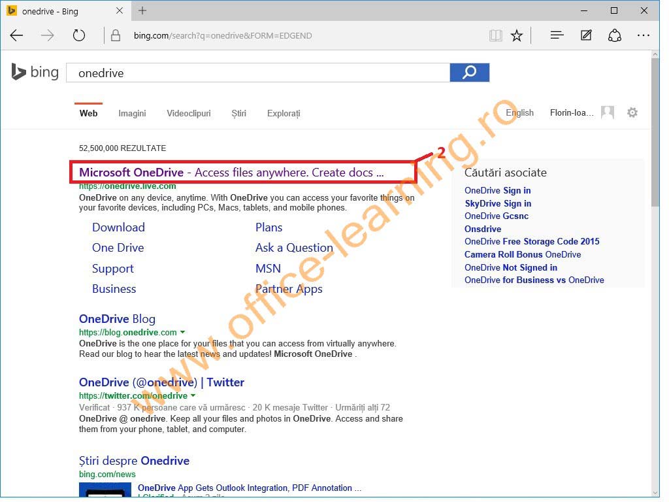Click the Share icon in toolbar
The height and width of the screenshot is (502, 669).
coord(614,35)
